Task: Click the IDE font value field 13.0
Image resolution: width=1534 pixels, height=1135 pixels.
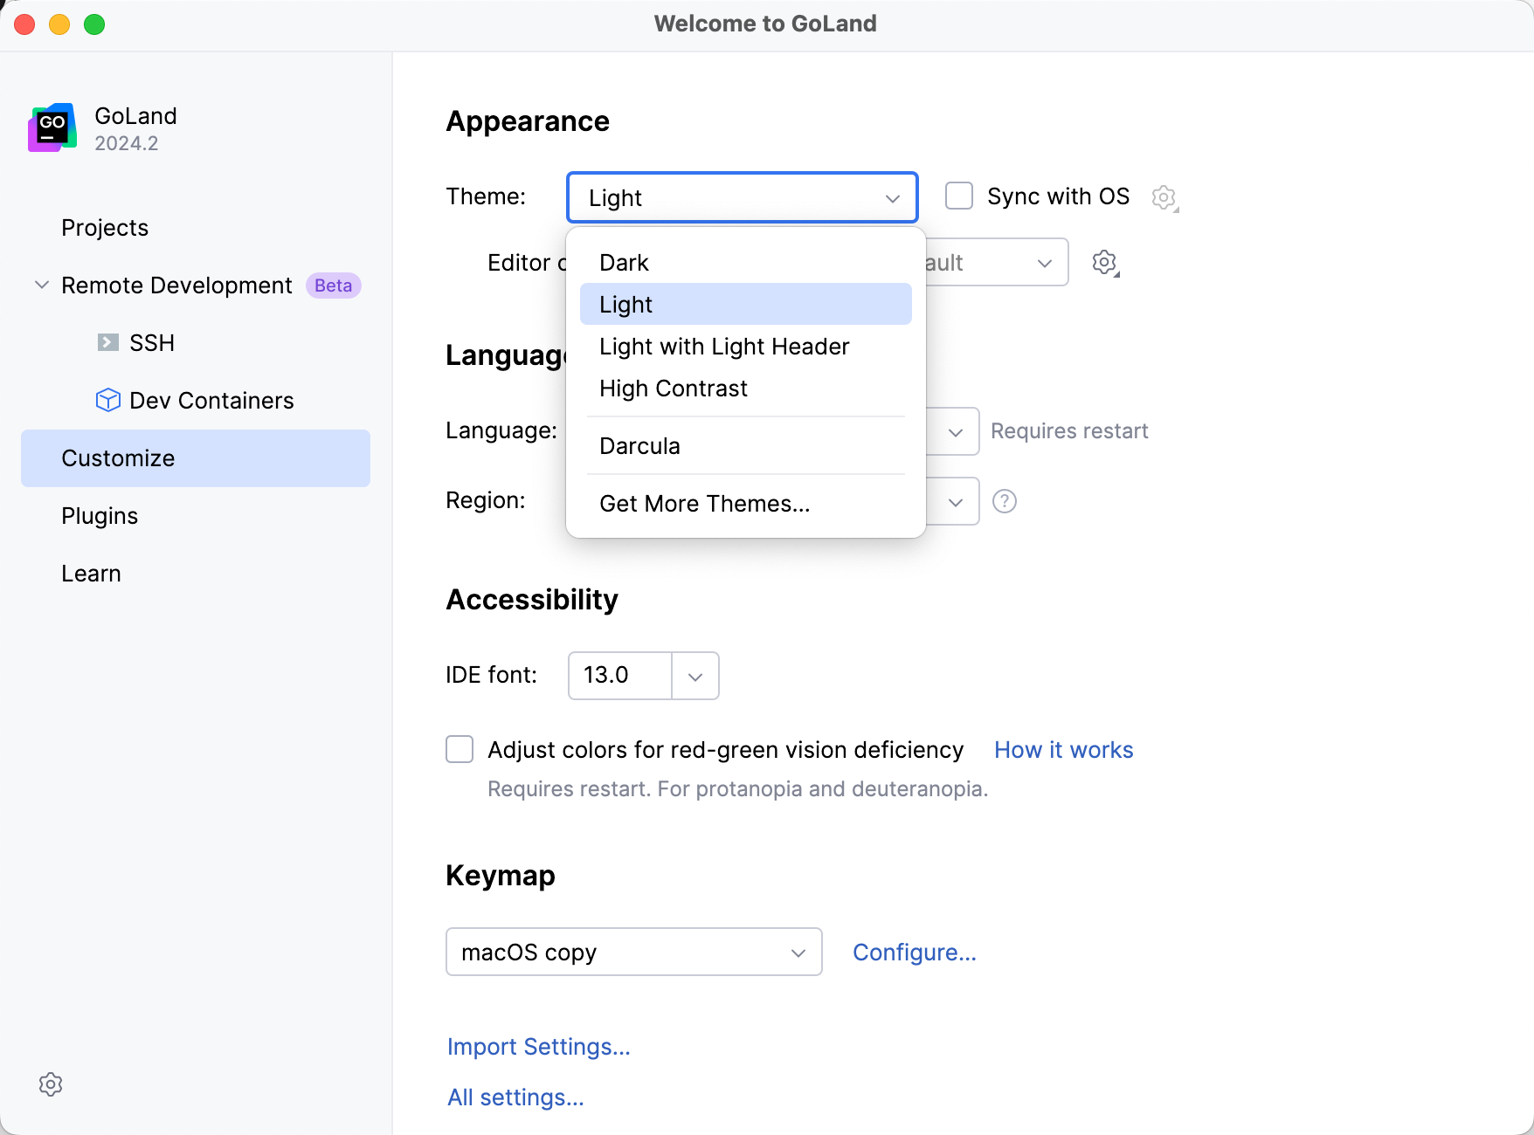Action: point(620,676)
